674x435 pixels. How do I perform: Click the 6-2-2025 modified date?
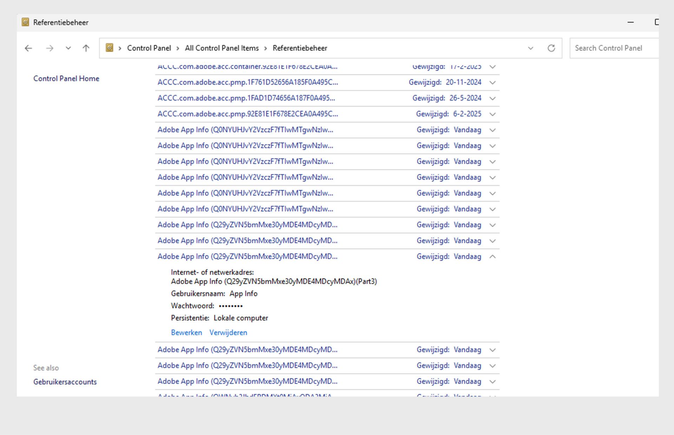tap(467, 114)
